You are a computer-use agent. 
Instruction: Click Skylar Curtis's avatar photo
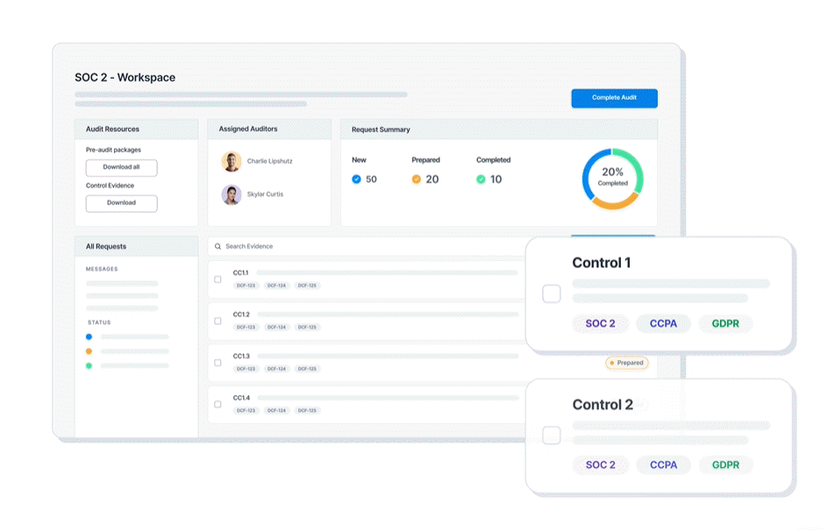click(232, 194)
